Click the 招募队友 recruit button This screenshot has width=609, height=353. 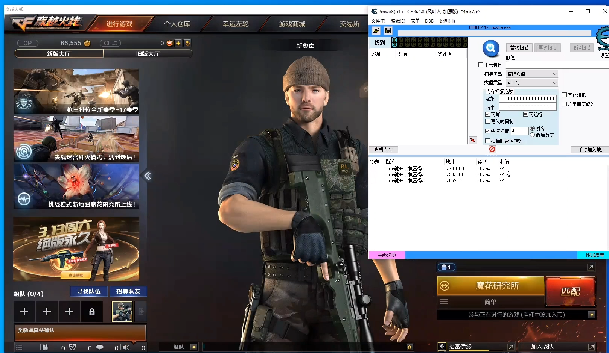[128, 291]
